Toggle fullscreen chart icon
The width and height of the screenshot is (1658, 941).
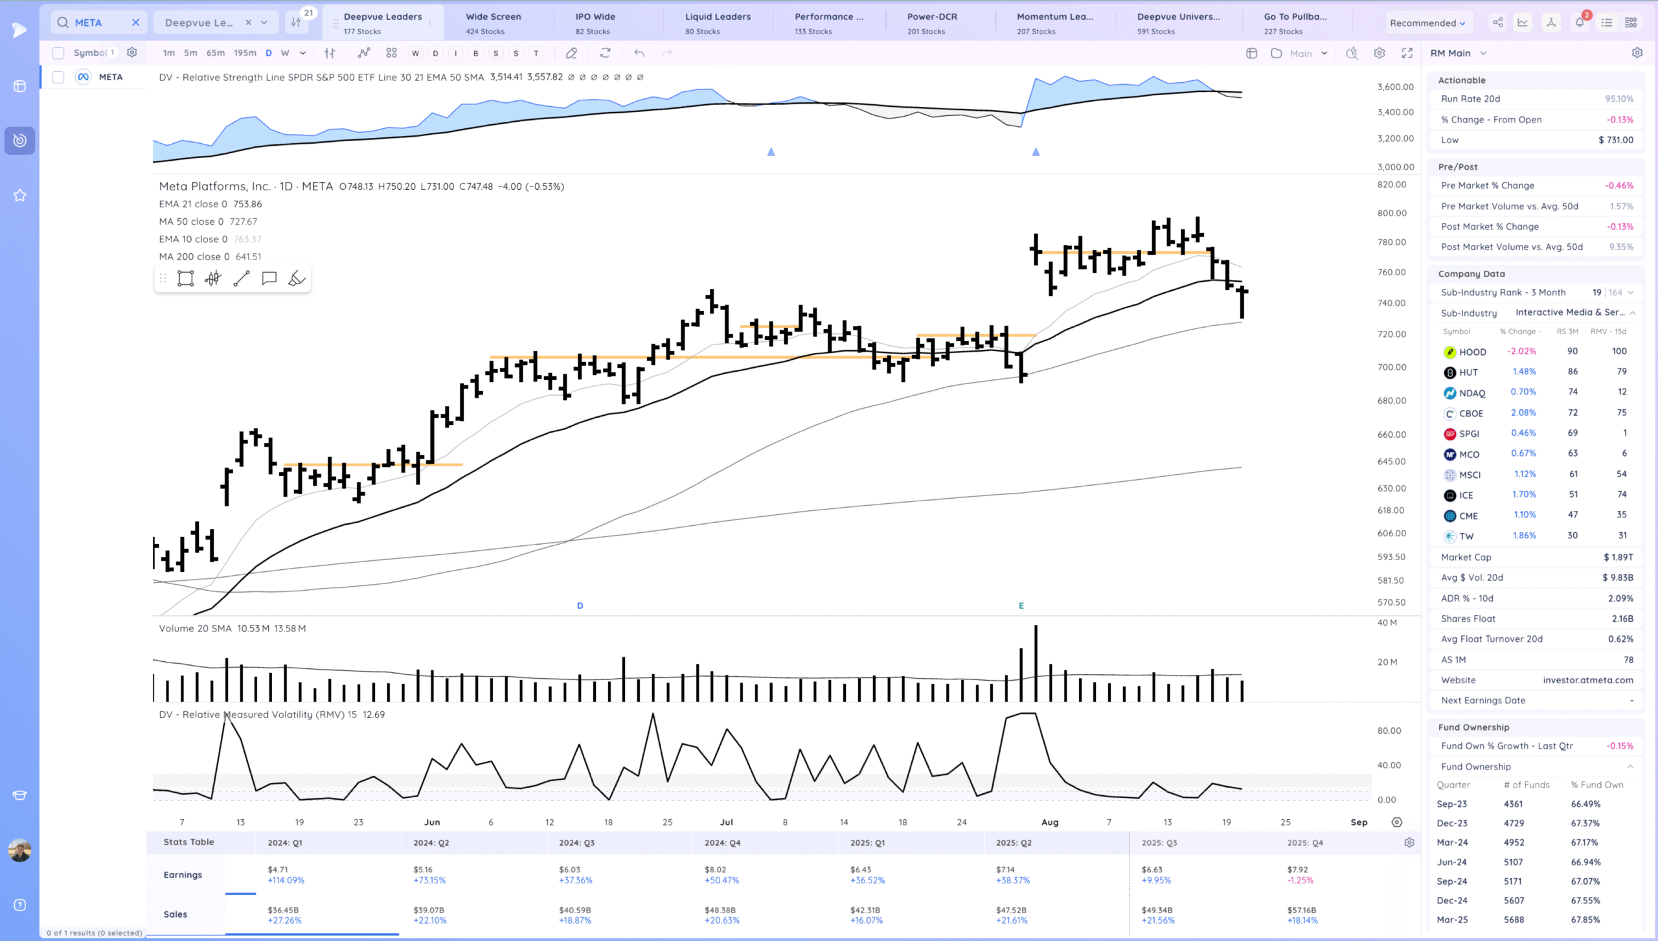coord(1407,53)
